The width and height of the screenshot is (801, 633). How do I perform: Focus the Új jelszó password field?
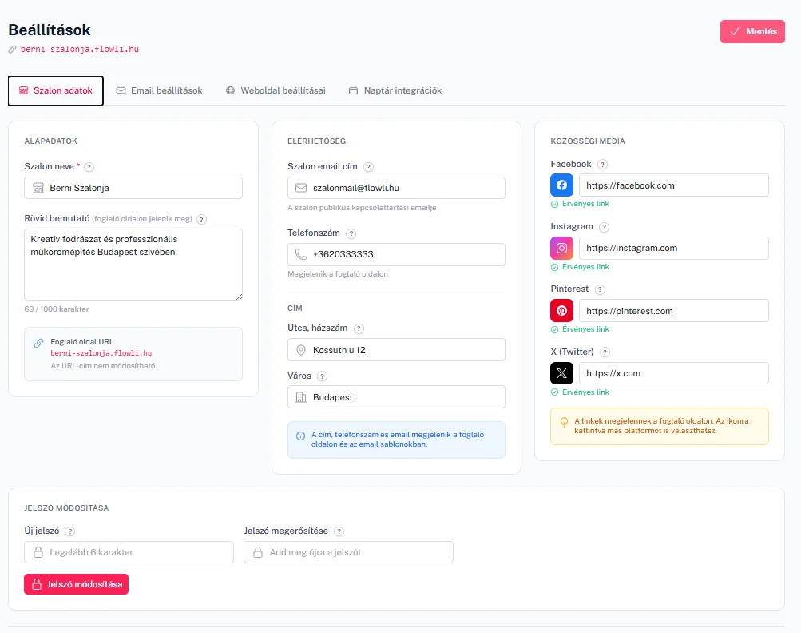(129, 552)
